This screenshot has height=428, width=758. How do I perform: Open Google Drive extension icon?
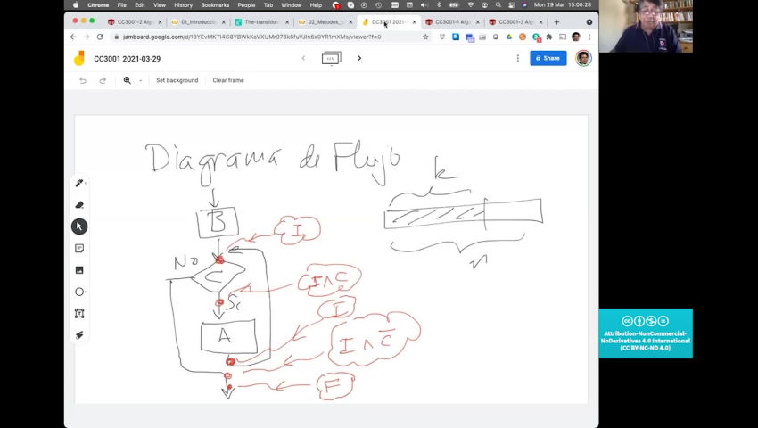pos(508,37)
